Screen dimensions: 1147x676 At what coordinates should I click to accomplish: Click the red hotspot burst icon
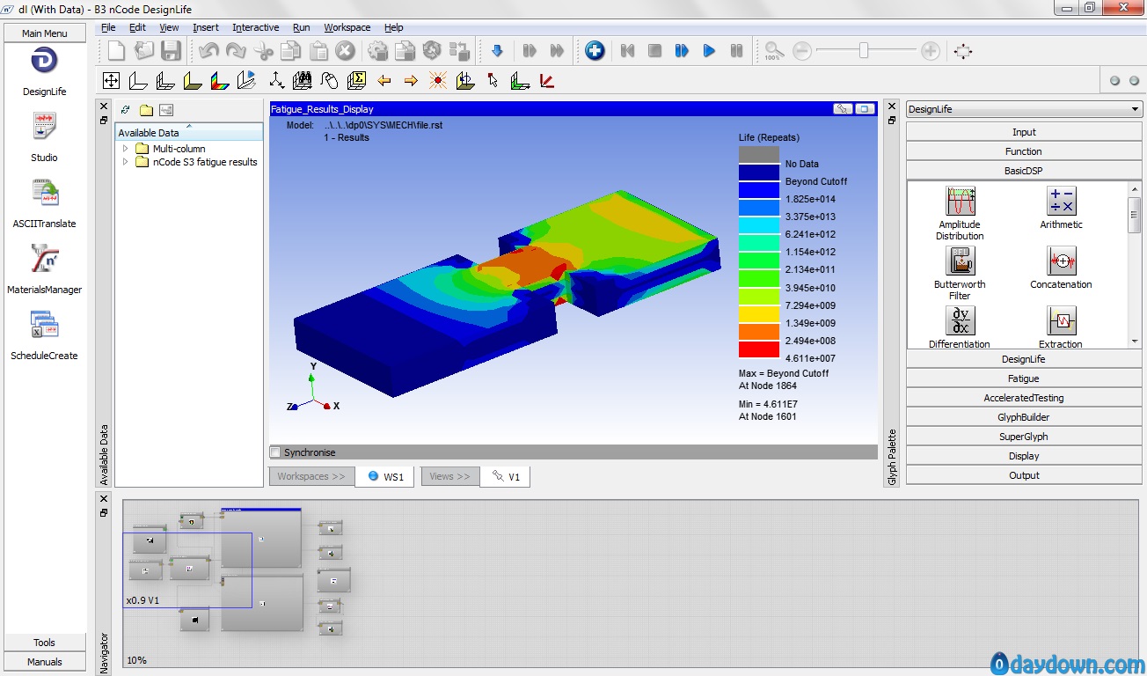point(438,81)
